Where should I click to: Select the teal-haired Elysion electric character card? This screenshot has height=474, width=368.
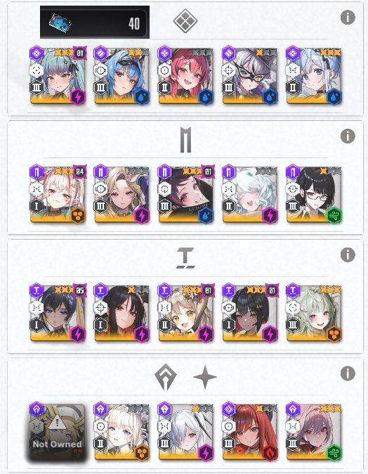pos(58,75)
